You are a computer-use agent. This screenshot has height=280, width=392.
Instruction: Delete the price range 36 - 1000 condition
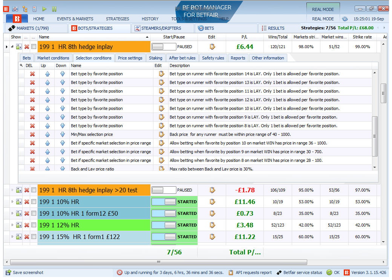(32, 143)
